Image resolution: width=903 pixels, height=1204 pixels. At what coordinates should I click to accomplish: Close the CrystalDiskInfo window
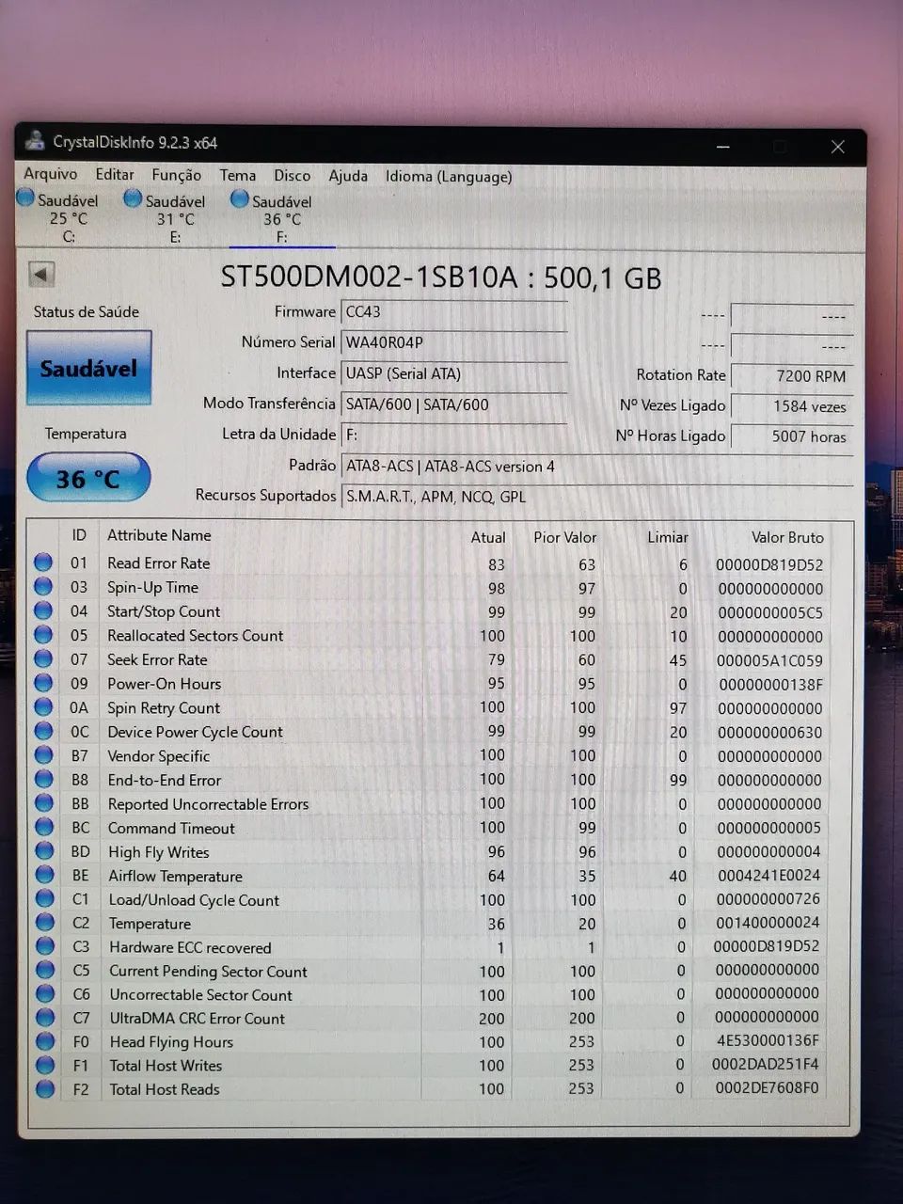[x=837, y=147]
